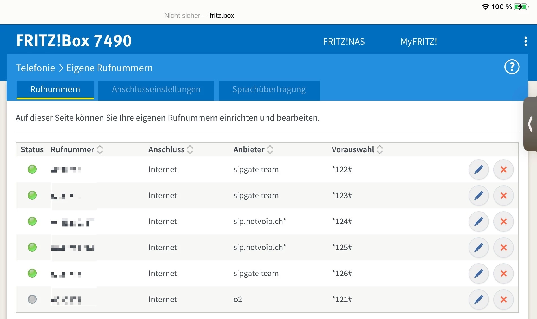Image resolution: width=537 pixels, height=319 pixels.
Task: Sort table by Rufnummer column
Action: click(100, 149)
